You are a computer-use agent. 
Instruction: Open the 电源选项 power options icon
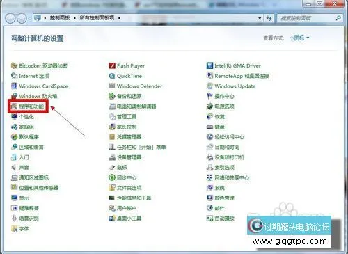coord(209,106)
